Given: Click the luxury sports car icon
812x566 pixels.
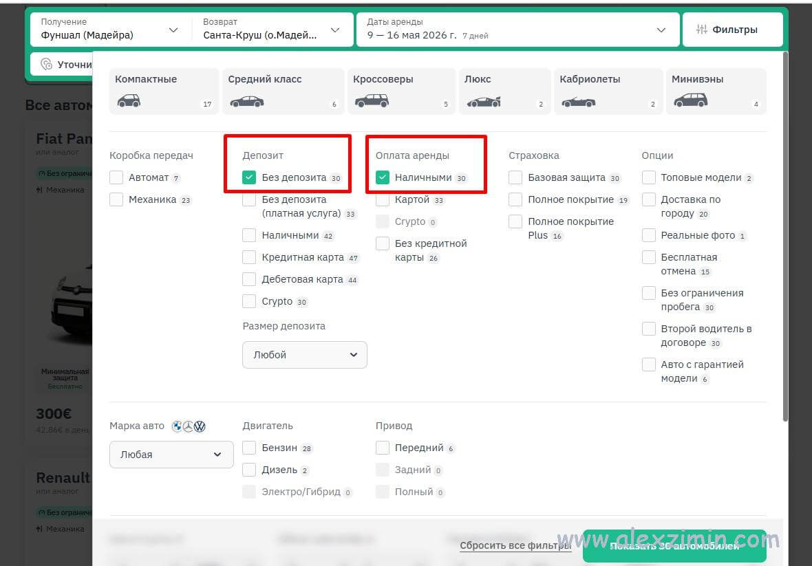Looking at the screenshot, I should tap(484, 102).
